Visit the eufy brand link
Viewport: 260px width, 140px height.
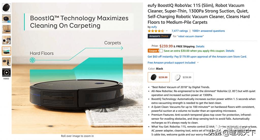[154, 27]
